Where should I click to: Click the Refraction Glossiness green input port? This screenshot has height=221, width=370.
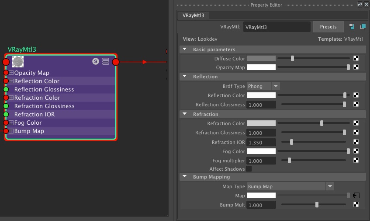coord(6,106)
